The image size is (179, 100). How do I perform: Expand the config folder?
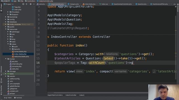point(6,19)
